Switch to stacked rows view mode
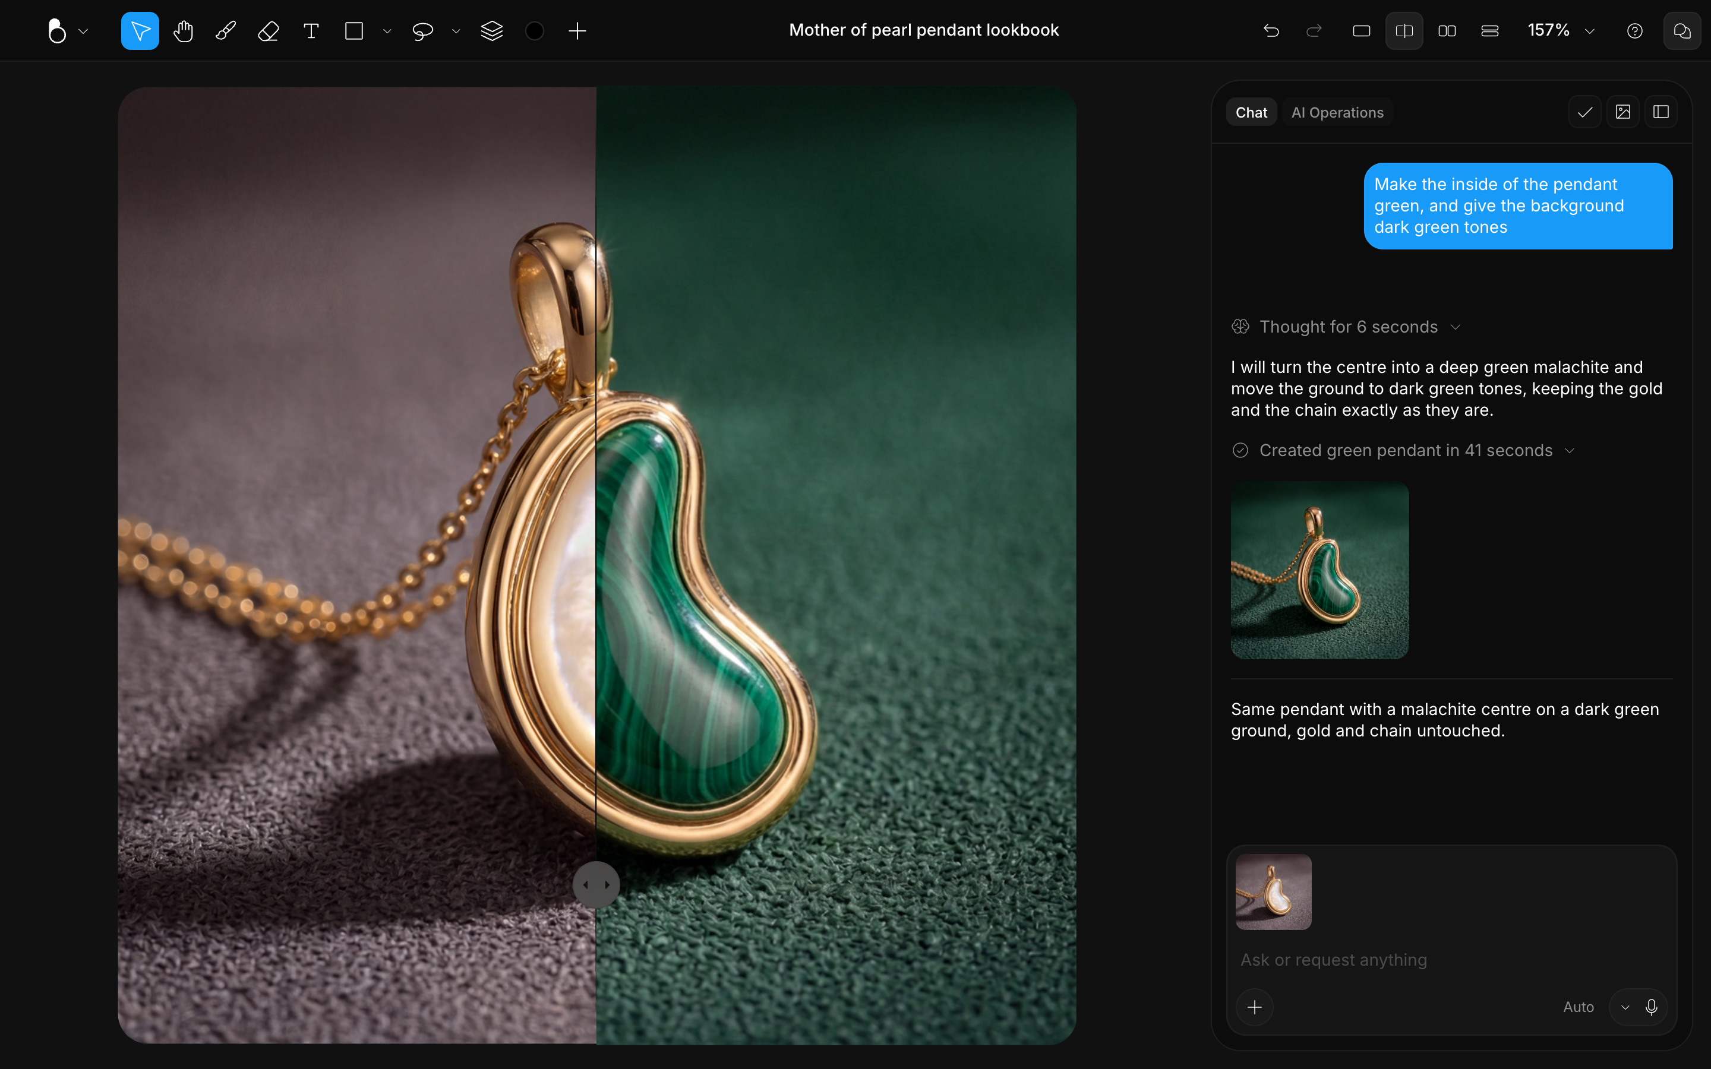 click(1490, 30)
